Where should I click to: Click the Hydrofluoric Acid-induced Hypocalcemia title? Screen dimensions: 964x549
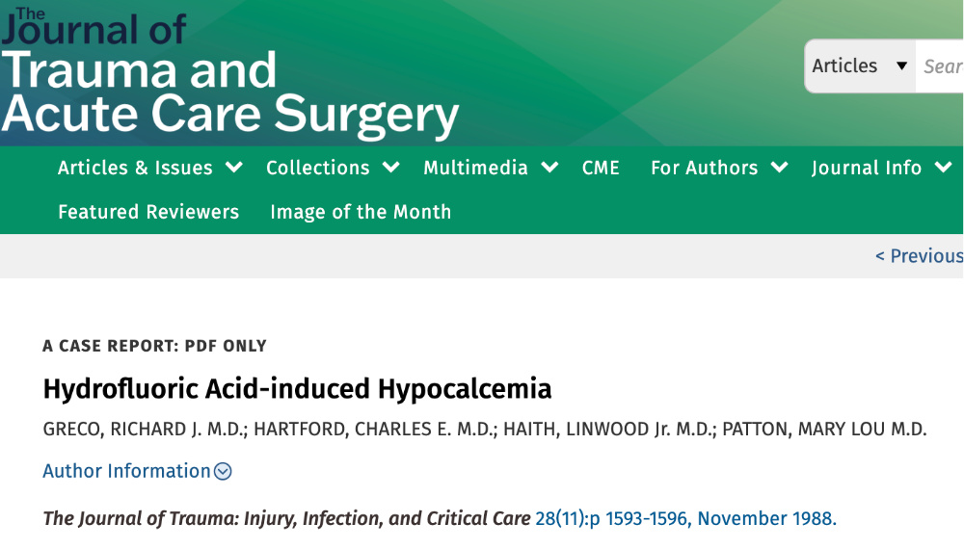click(297, 389)
